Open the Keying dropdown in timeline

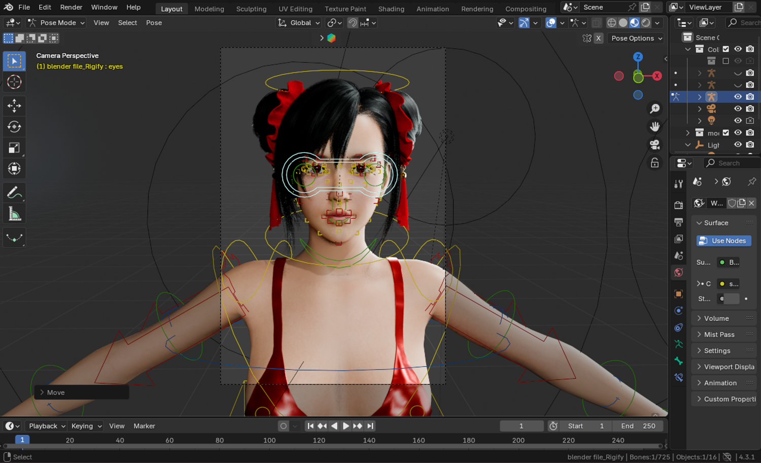(x=86, y=426)
